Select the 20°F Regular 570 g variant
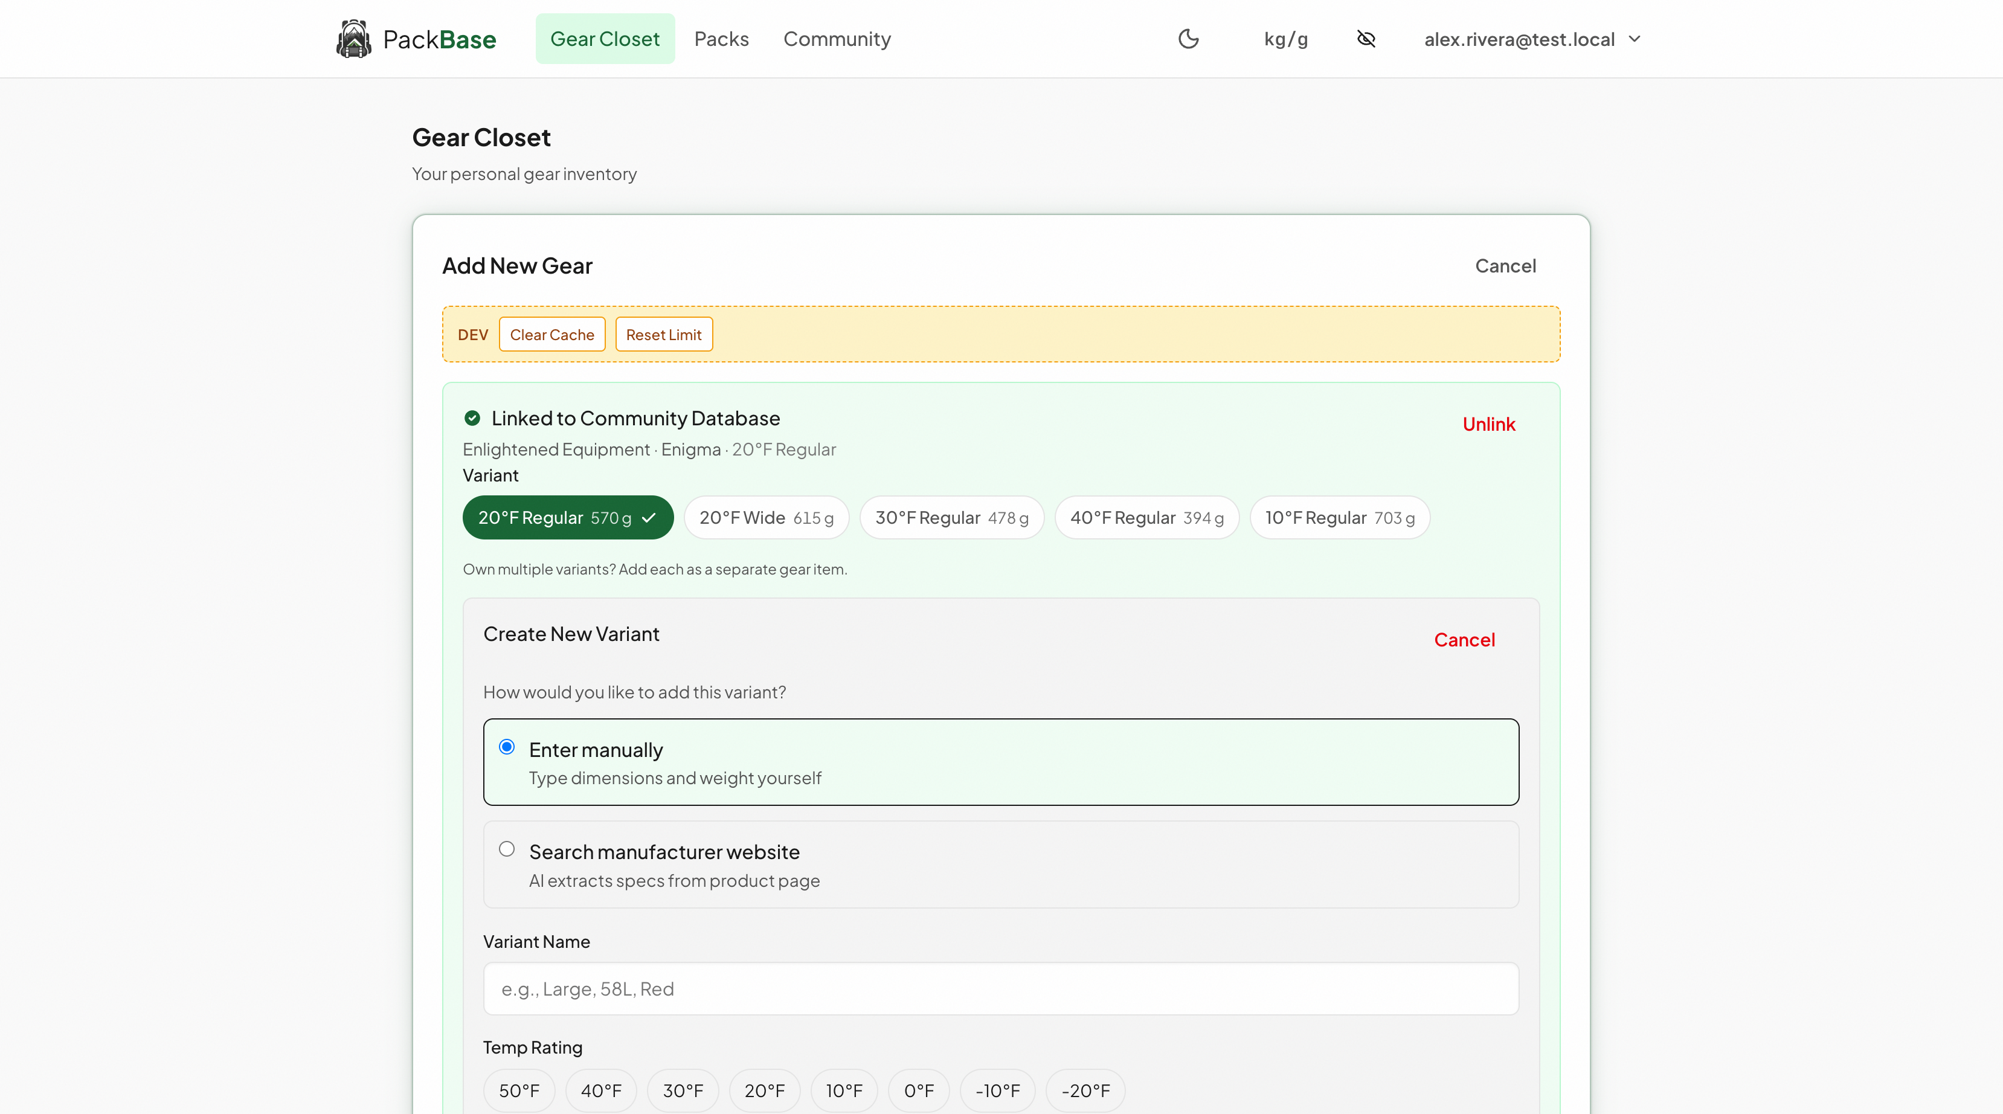2003x1114 pixels. tap(568, 517)
